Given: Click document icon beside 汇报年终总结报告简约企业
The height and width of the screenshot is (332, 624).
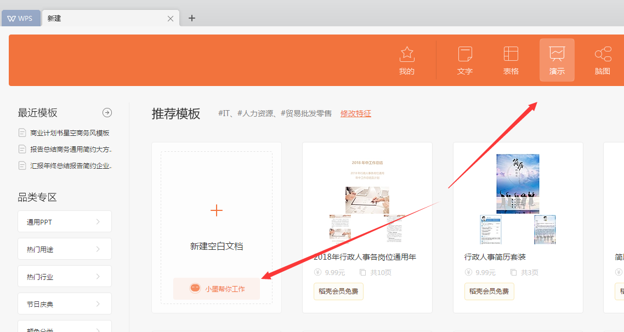Looking at the screenshot, I should pos(22,165).
